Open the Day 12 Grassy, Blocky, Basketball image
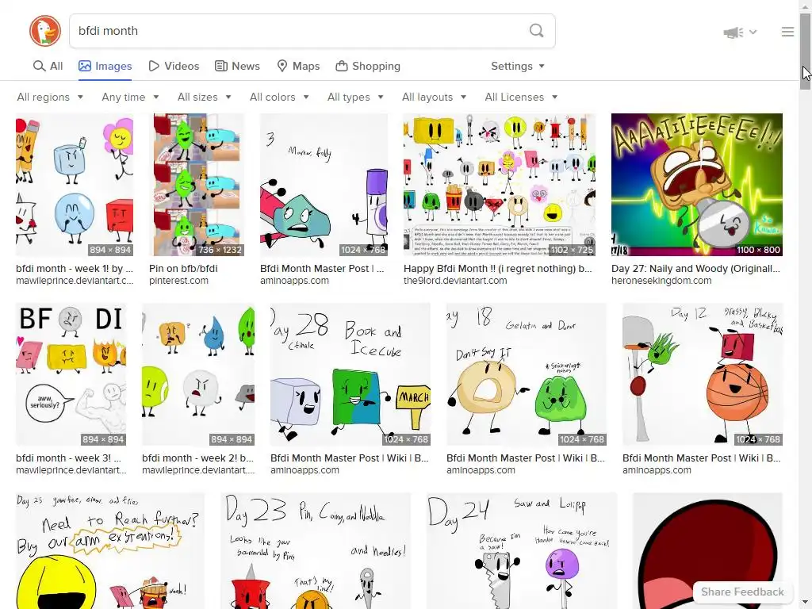Viewport: 812px width, 609px height. click(703, 374)
